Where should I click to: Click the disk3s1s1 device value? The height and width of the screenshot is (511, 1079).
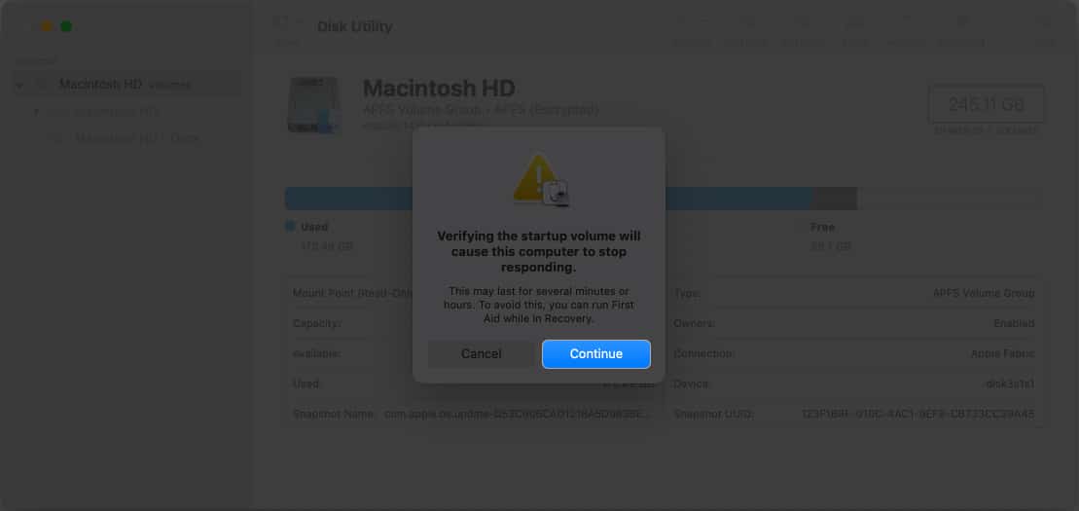[x=1010, y=383]
